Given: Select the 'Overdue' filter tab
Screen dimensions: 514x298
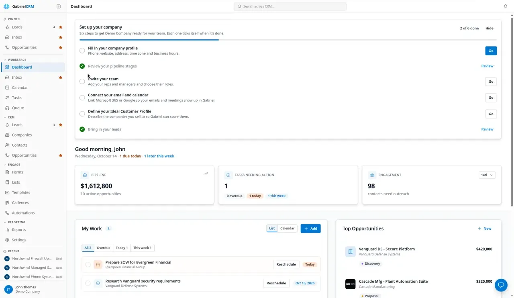Looking at the screenshot, I should [103, 248].
